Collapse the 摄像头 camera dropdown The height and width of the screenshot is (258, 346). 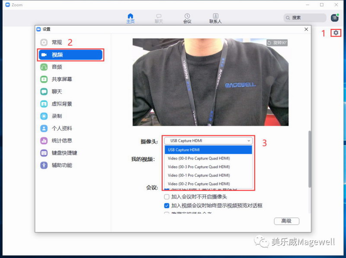tap(248, 141)
